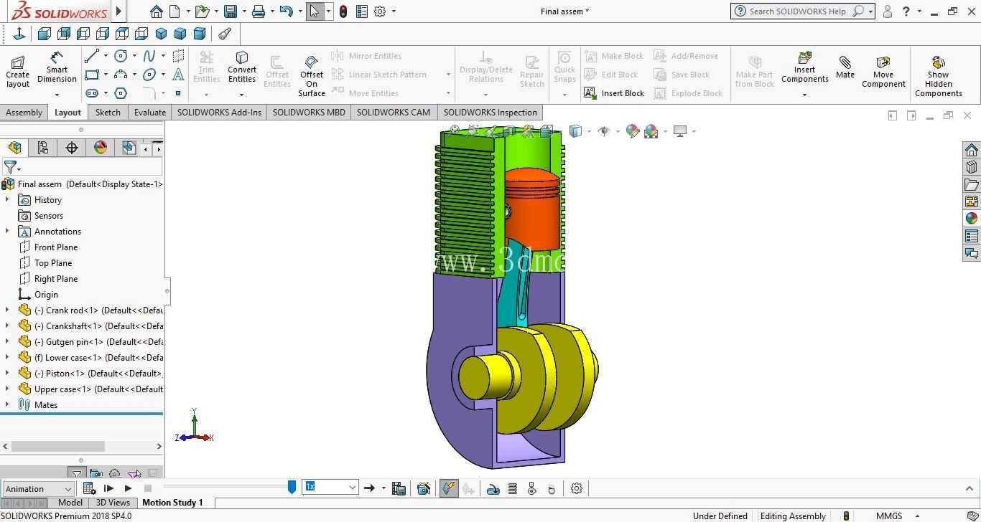Select the Line sketch tool
Viewport: 981px width, 522px height.
[x=92, y=56]
